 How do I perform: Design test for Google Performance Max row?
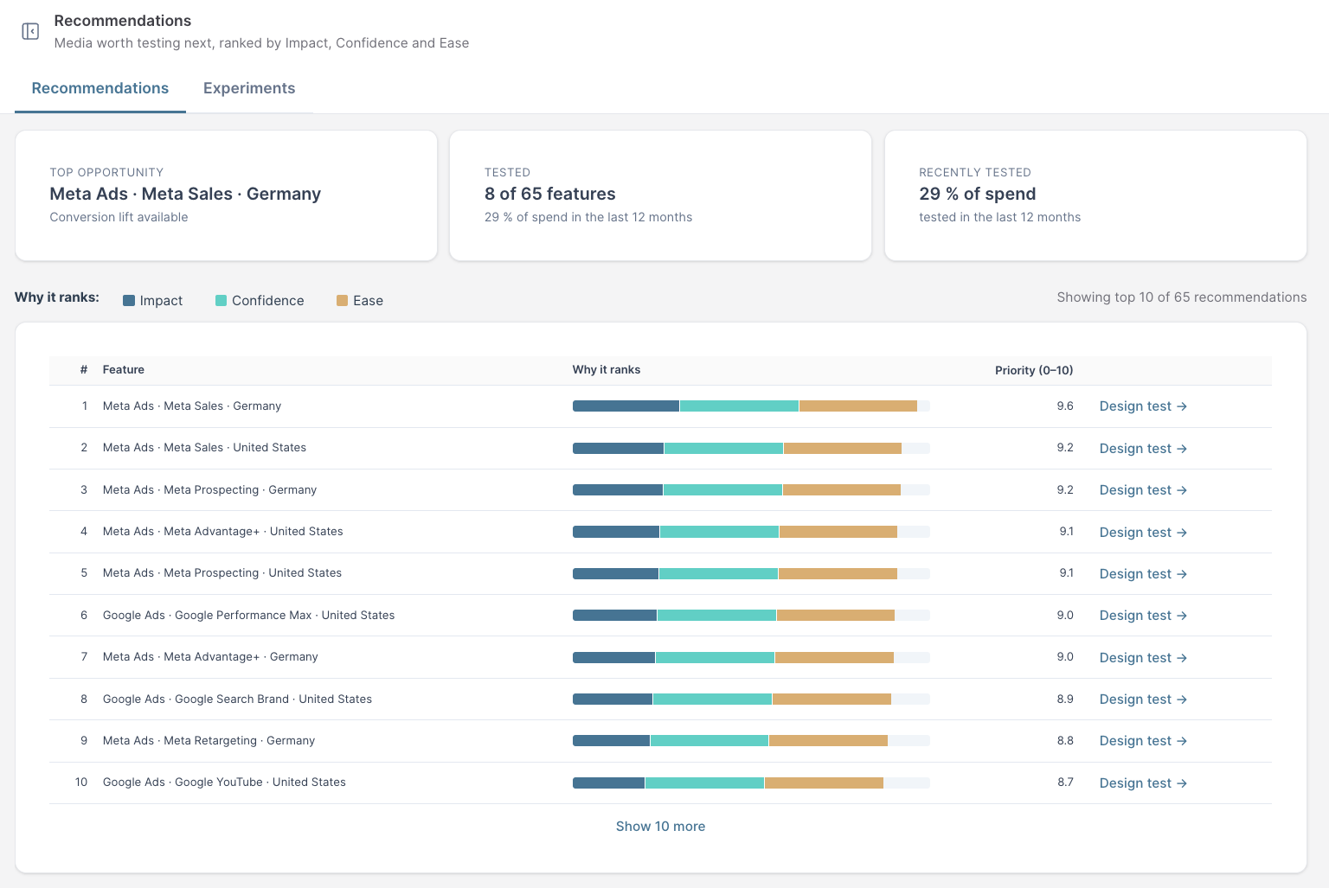[1143, 616]
